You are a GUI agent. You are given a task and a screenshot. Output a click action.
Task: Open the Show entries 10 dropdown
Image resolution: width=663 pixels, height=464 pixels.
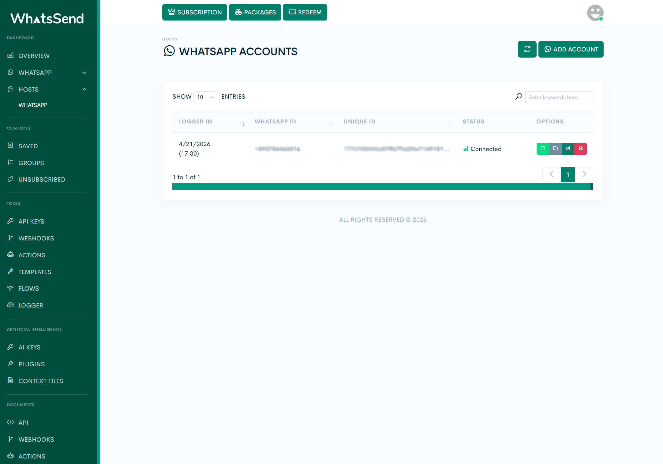[206, 97]
